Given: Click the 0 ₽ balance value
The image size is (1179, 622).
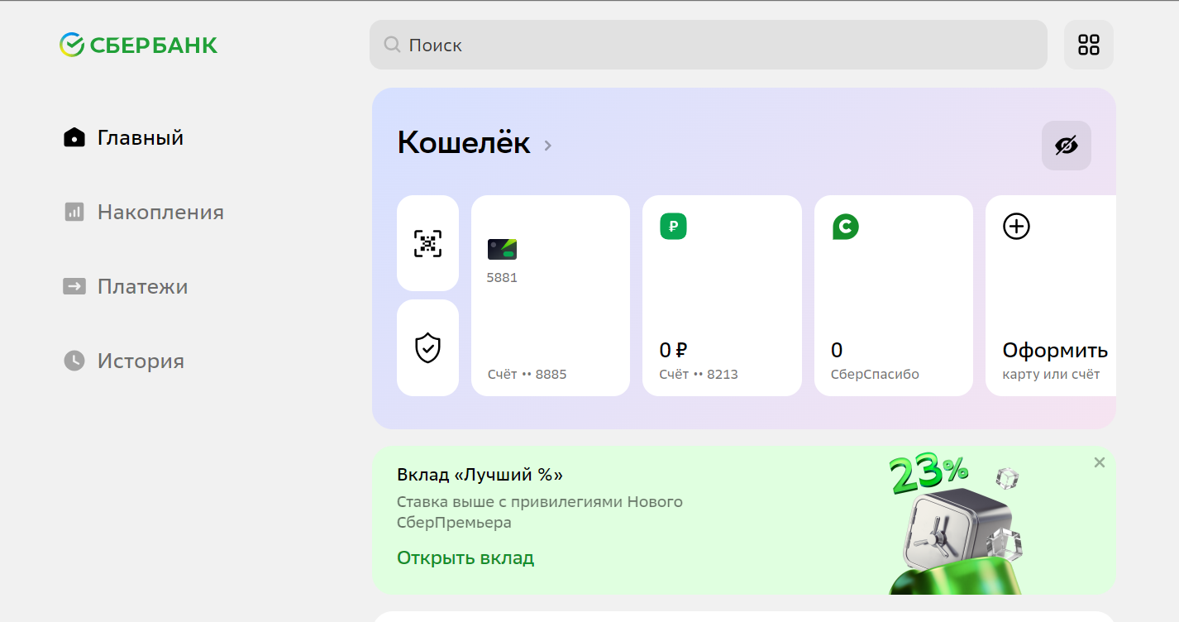Looking at the screenshot, I should click(x=674, y=350).
